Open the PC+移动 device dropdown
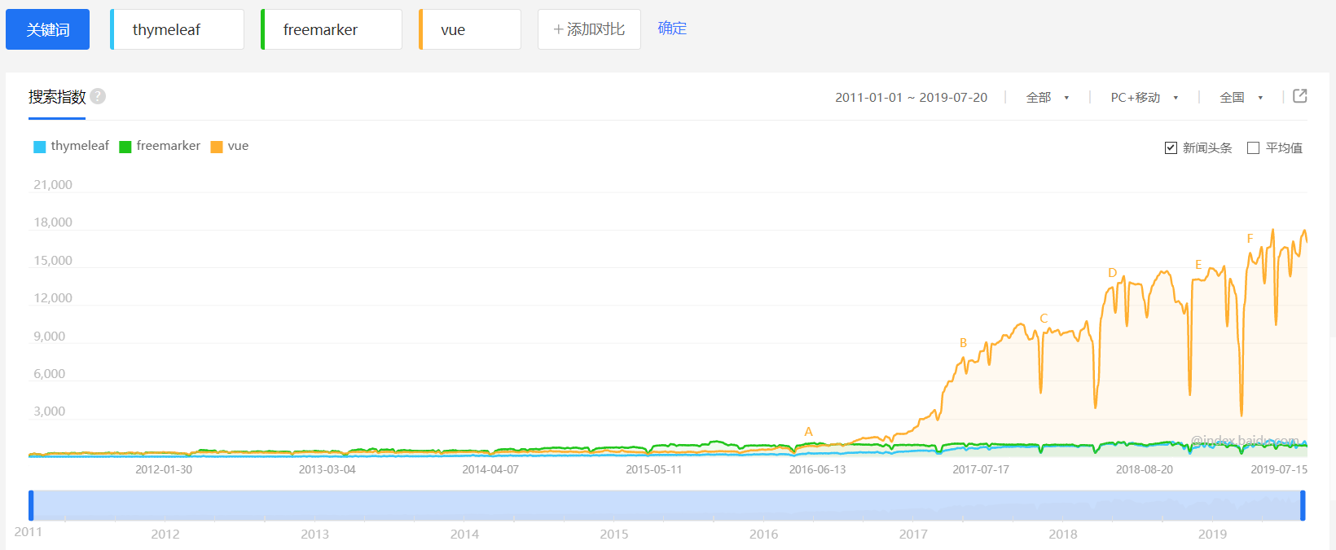The height and width of the screenshot is (550, 1336). tap(1145, 98)
